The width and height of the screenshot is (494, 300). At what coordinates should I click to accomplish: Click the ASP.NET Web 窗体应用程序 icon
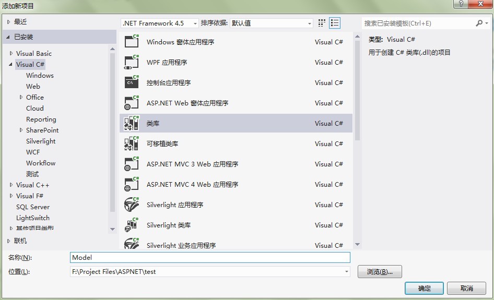[x=132, y=103]
